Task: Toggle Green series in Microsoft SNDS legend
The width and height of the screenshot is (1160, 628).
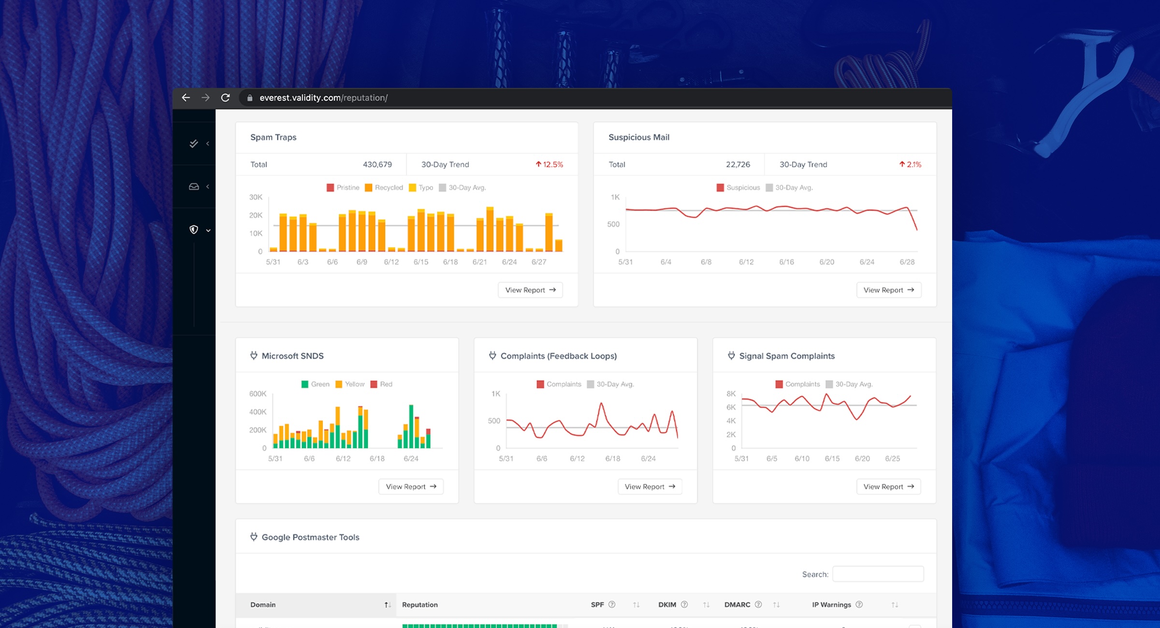Action: coord(315,384)
